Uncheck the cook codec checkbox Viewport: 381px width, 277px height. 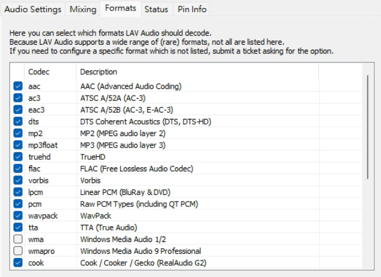(18, 263)
